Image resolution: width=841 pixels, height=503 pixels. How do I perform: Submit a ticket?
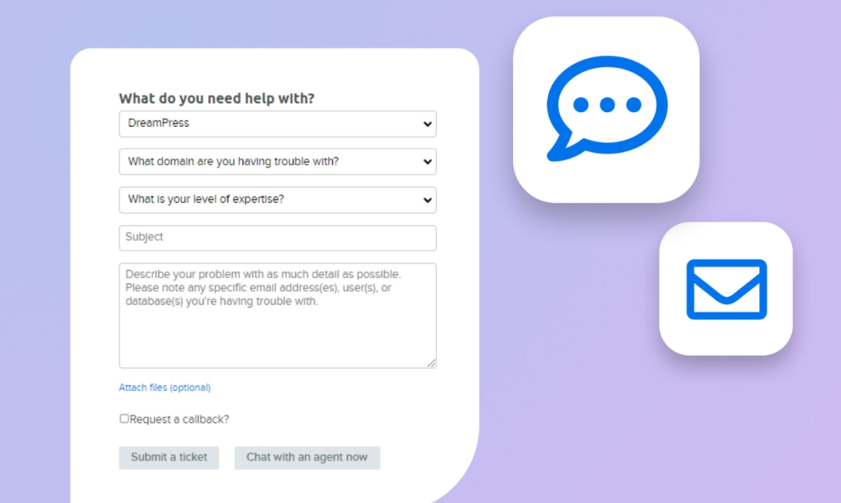click(169, 457)
